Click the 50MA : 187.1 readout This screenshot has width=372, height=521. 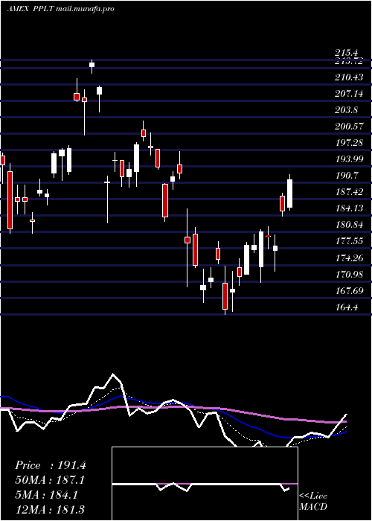pos(50,480)
